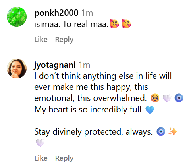
Task: Like the ponkh2000 comment
Action: [x=41, y=39]
